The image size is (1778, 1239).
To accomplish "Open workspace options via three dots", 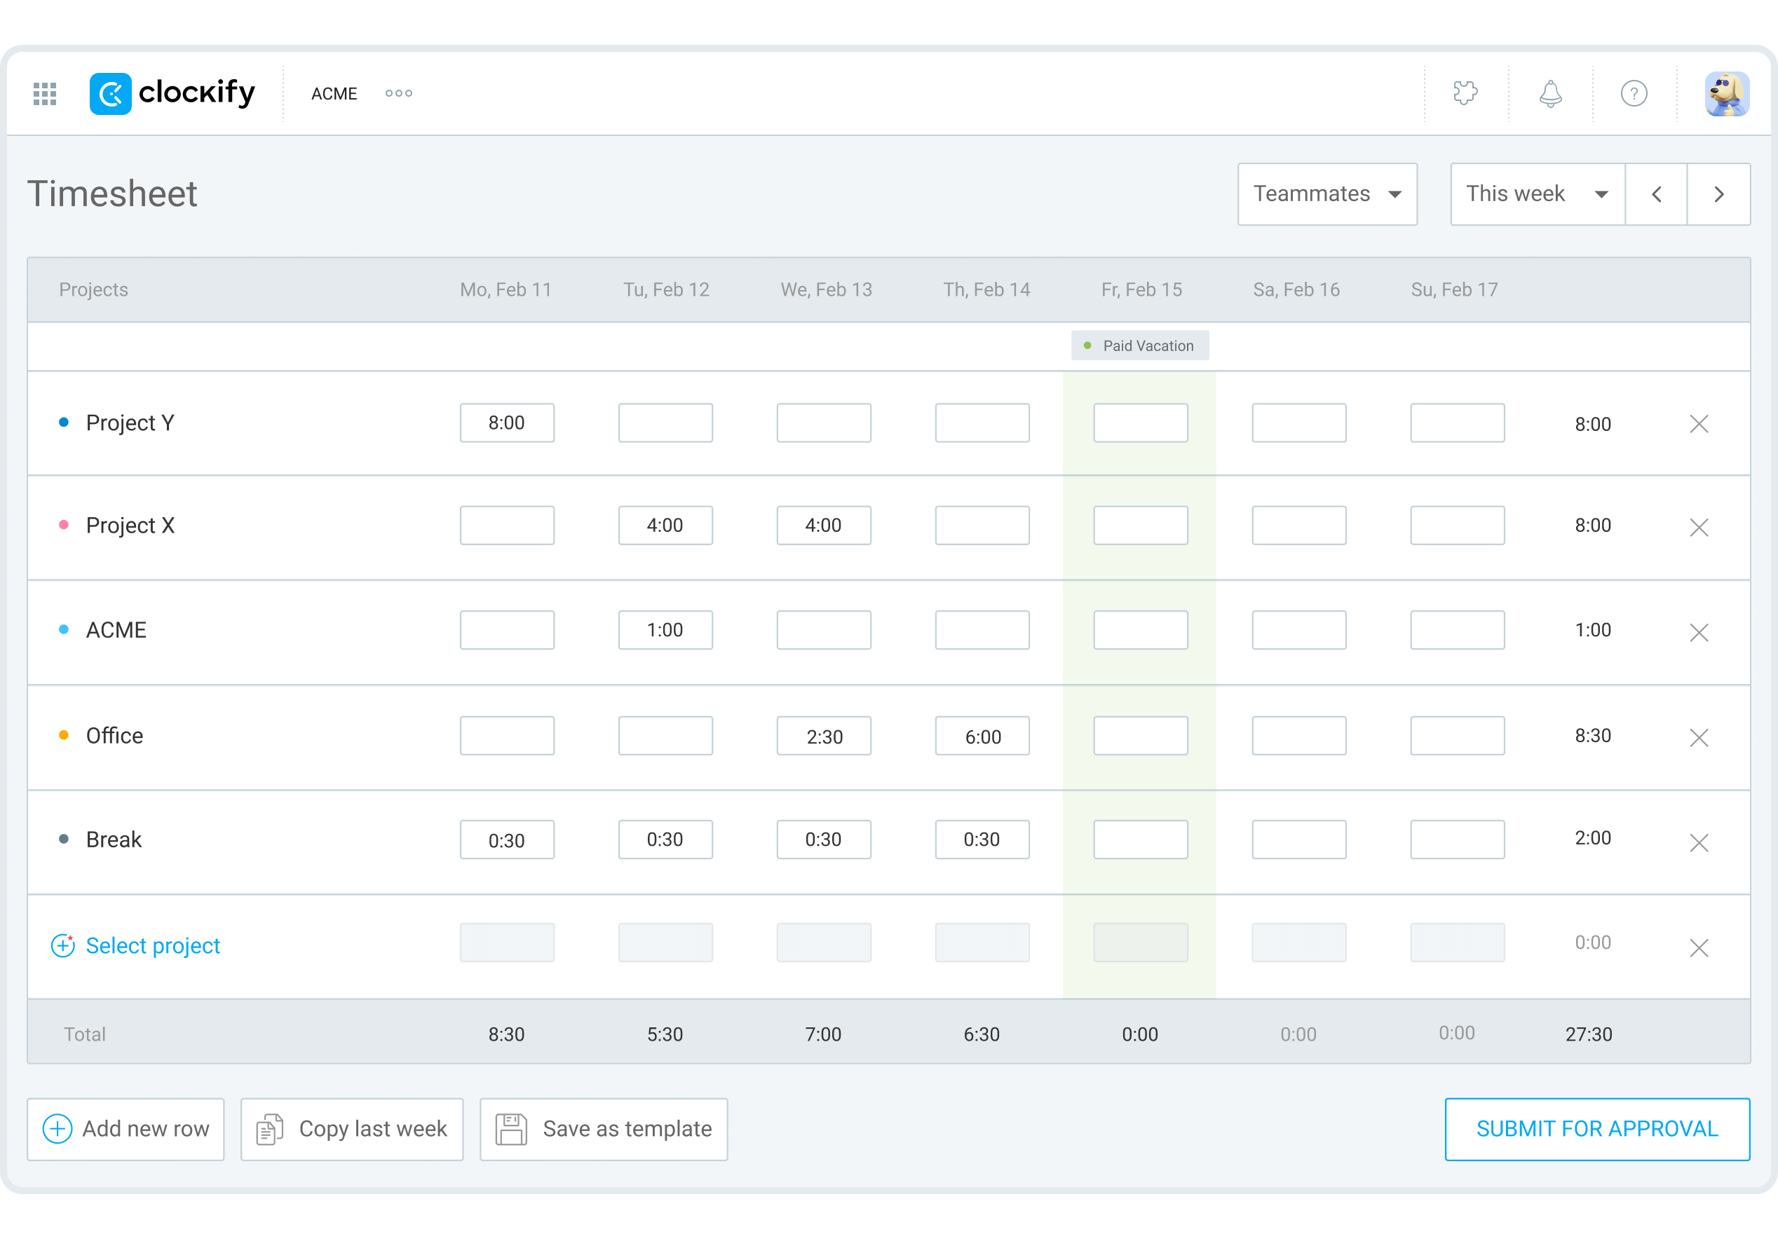I will point(398,93).
